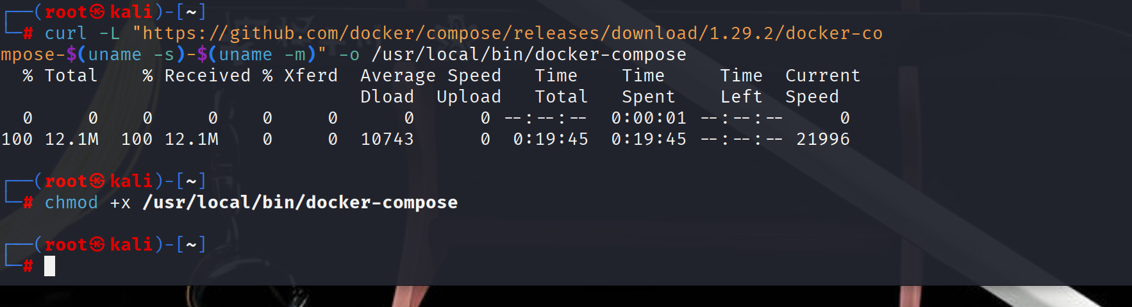1132x307 pixels.
Task: Click the -o /usr/local/bin/docker-compose output path
Action: pos(513,54)
